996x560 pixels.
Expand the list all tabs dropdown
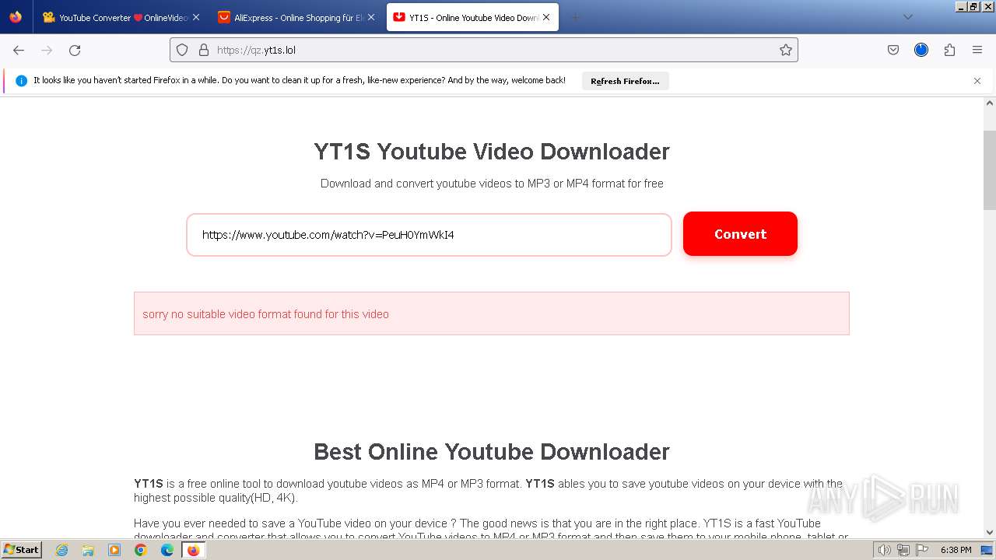(907, 17)
